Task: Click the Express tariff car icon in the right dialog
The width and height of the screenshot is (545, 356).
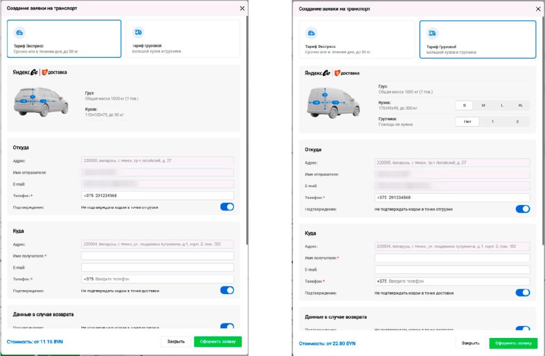Action: pyautogui.click(x=311, y=33)
